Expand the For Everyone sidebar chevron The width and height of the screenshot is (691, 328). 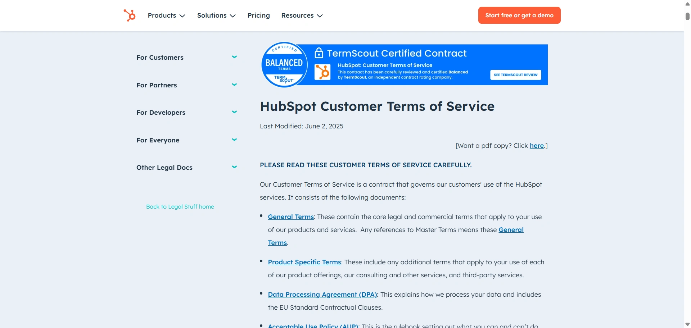(x=234, y=140)
